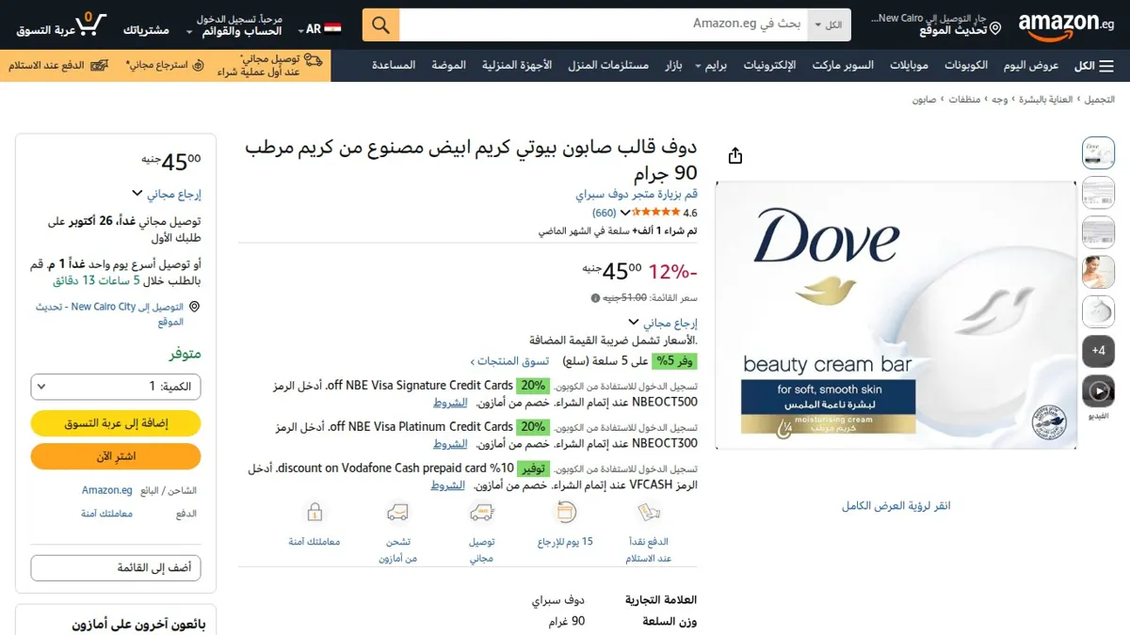This screenshot has width=1130, height=635.
Task: Click الشروط link for NBEOCT300 coupon
Action: click(450, 444)
